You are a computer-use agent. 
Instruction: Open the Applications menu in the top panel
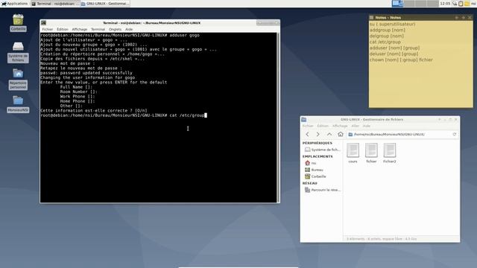click(15, 4)
